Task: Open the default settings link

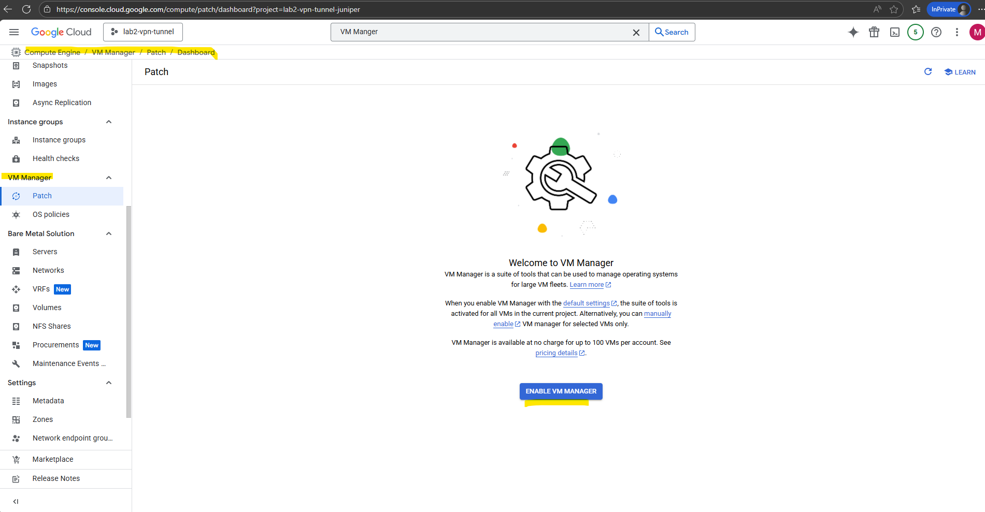Action: click(x=590, y=303)
